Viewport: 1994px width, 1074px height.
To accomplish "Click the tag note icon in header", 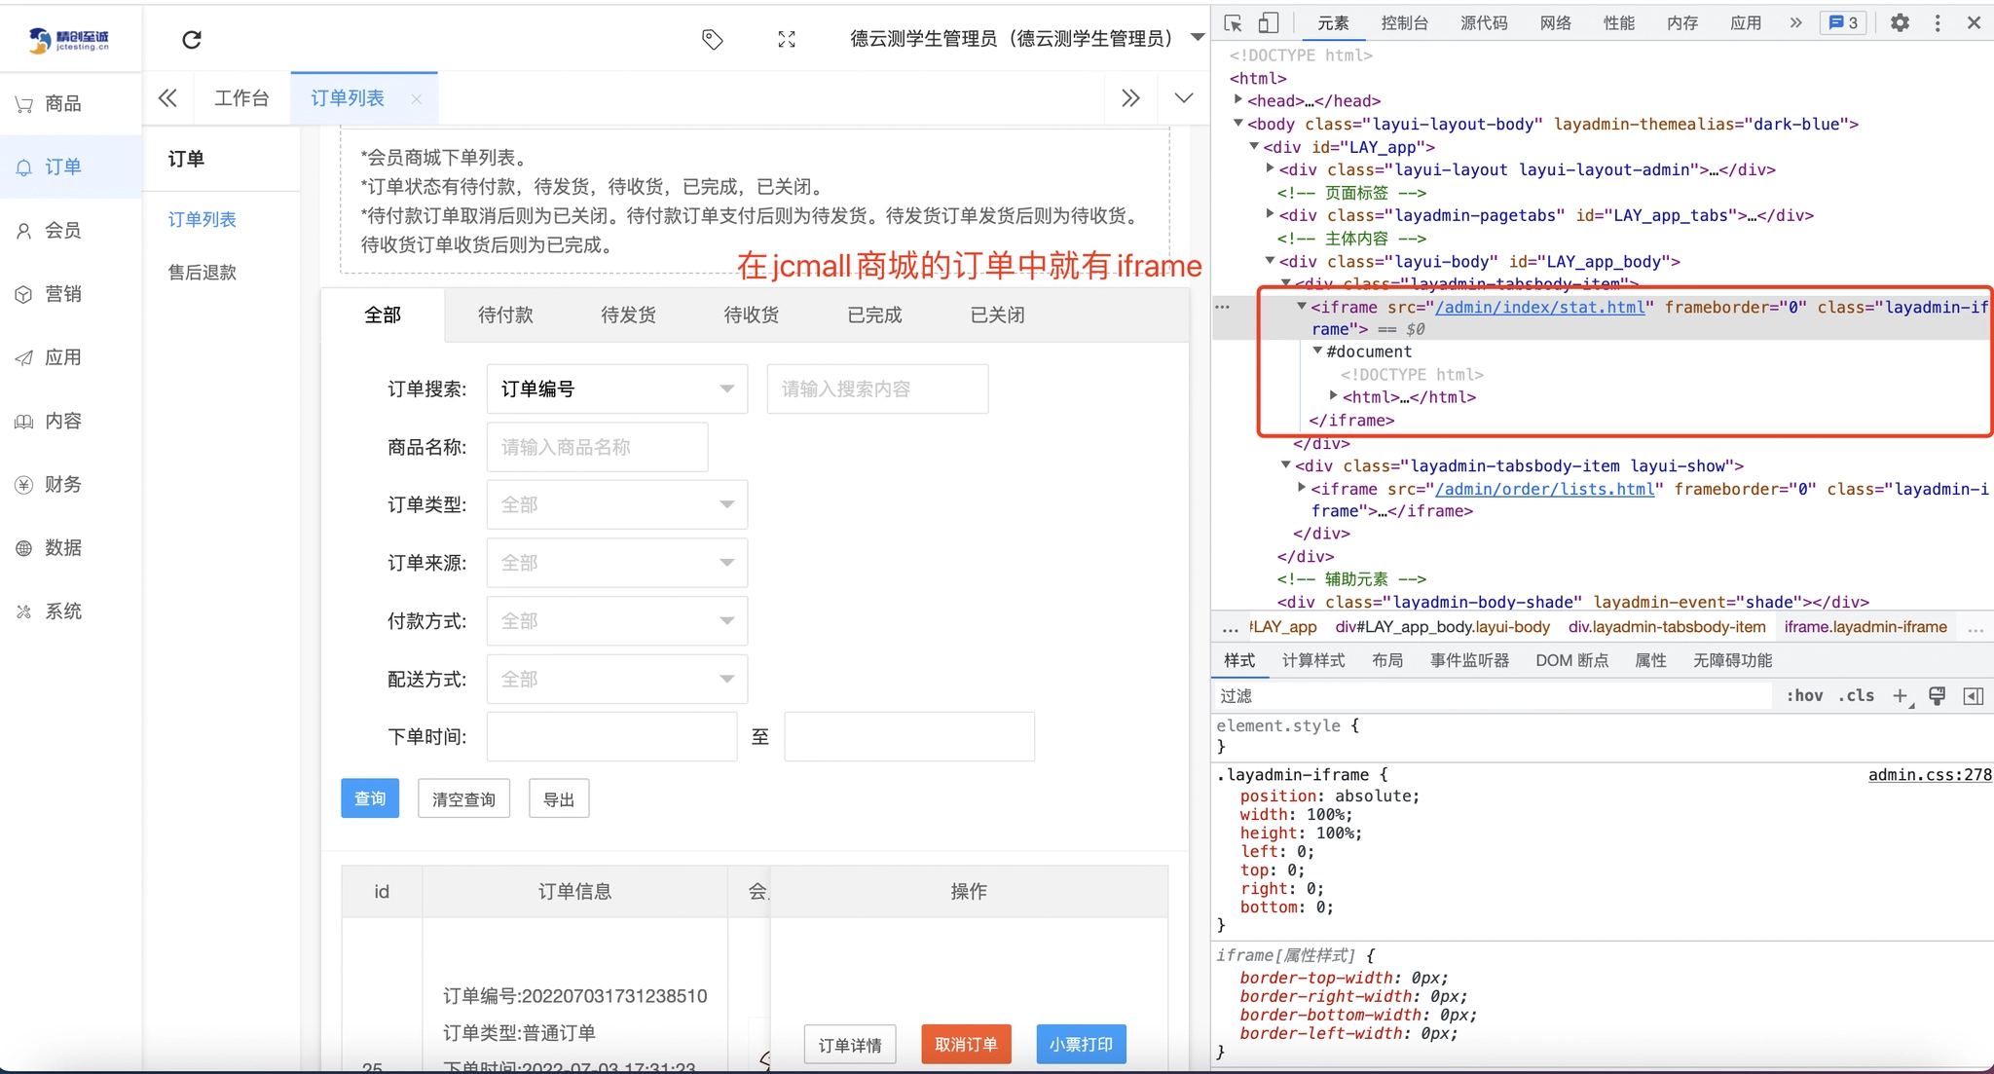I will point(713,39).
